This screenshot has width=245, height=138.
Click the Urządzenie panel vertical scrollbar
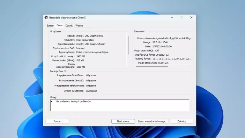point(128,45)
